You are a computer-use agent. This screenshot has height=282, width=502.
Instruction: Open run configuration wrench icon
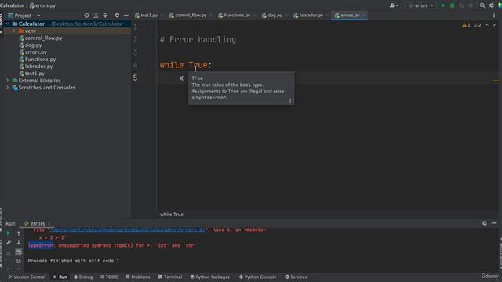pyautogui.click(x=9, y=243)
